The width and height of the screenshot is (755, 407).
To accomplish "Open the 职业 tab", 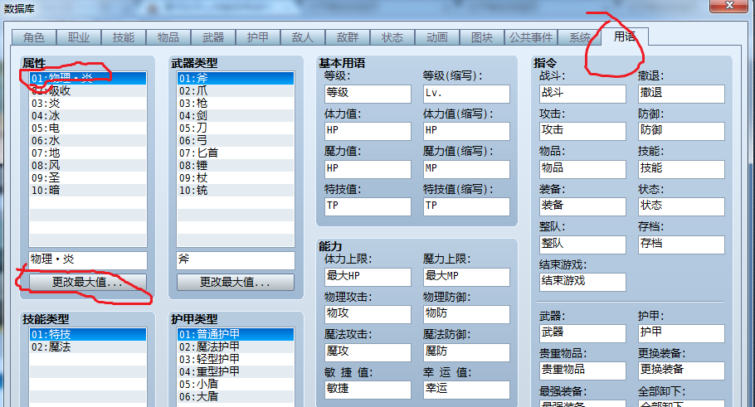I will (x=79, y=37).
